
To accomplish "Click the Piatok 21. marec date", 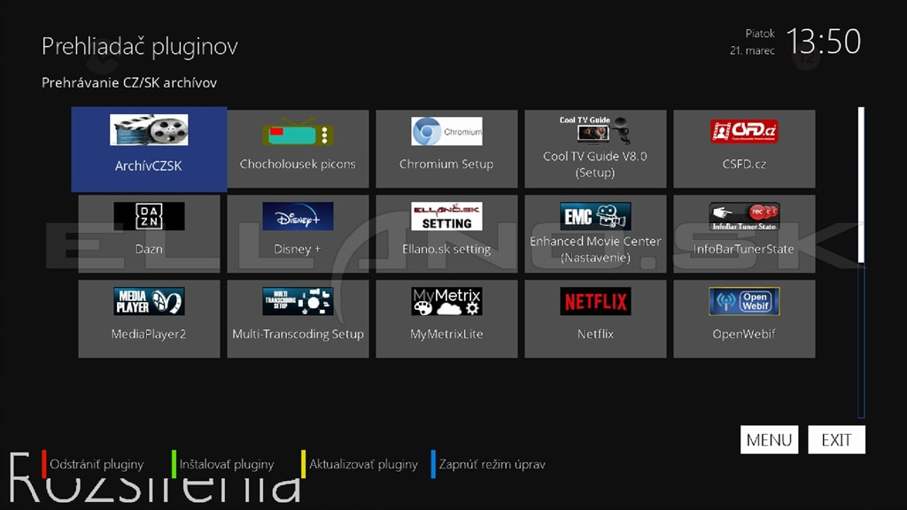I will point(752,42).
